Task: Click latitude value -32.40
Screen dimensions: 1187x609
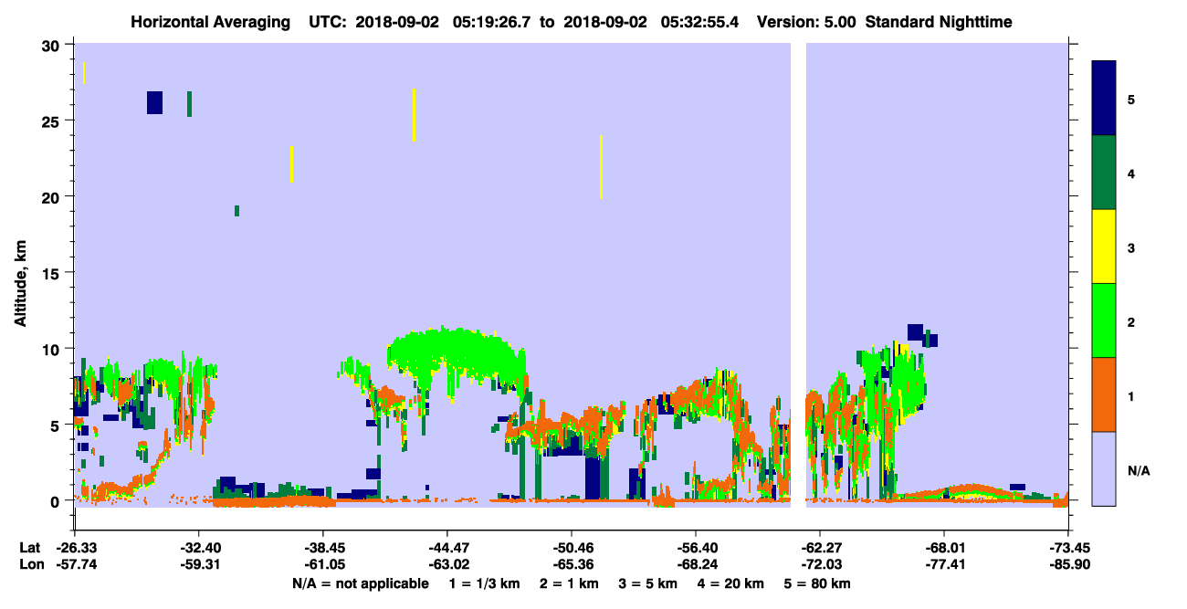Action: (199, 548)
